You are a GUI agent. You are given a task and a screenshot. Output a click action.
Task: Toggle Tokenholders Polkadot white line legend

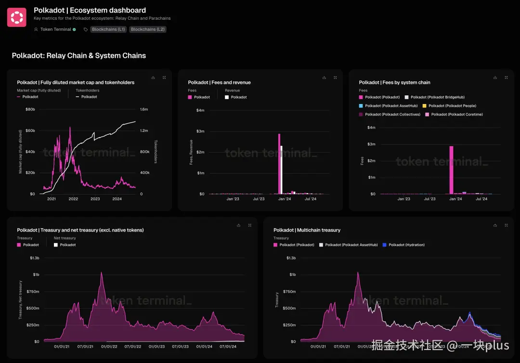coord(86,97)
